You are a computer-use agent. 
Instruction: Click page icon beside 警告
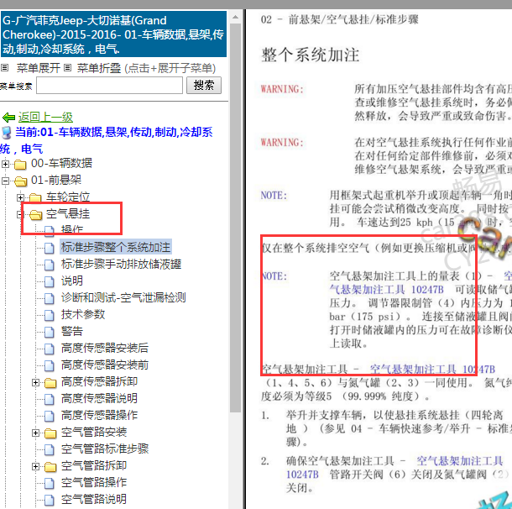point(50,333)
